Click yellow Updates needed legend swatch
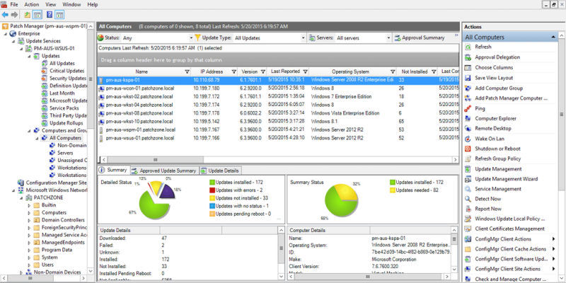 pos(393,190)
